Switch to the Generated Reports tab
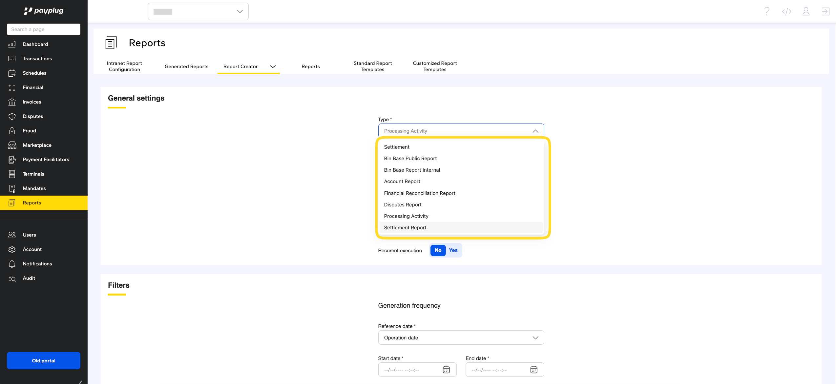The image size is (836, 384). pos(186,67)
